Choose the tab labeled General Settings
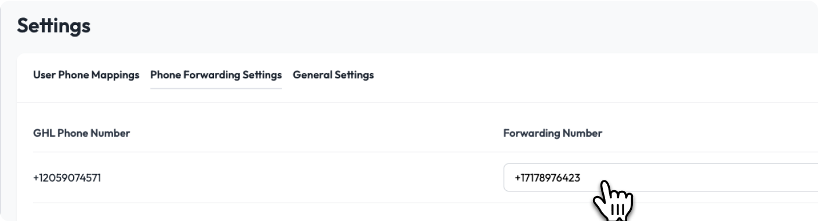This screenshot has width=818, height=221. click(x=333, y=75)
